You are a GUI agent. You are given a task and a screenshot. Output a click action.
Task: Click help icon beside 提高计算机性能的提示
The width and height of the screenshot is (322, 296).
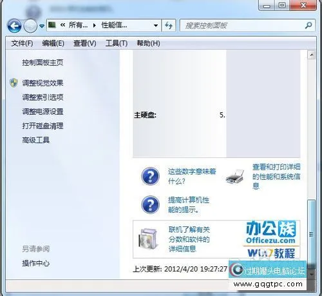pos(150,204)
